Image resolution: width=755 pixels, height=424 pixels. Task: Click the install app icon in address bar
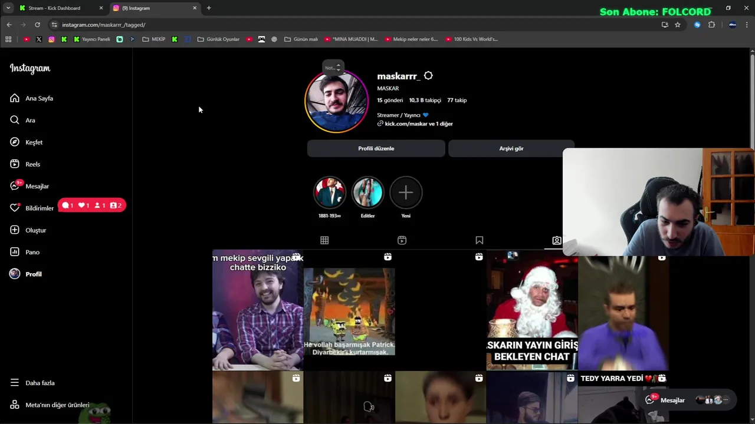point(665,25)
